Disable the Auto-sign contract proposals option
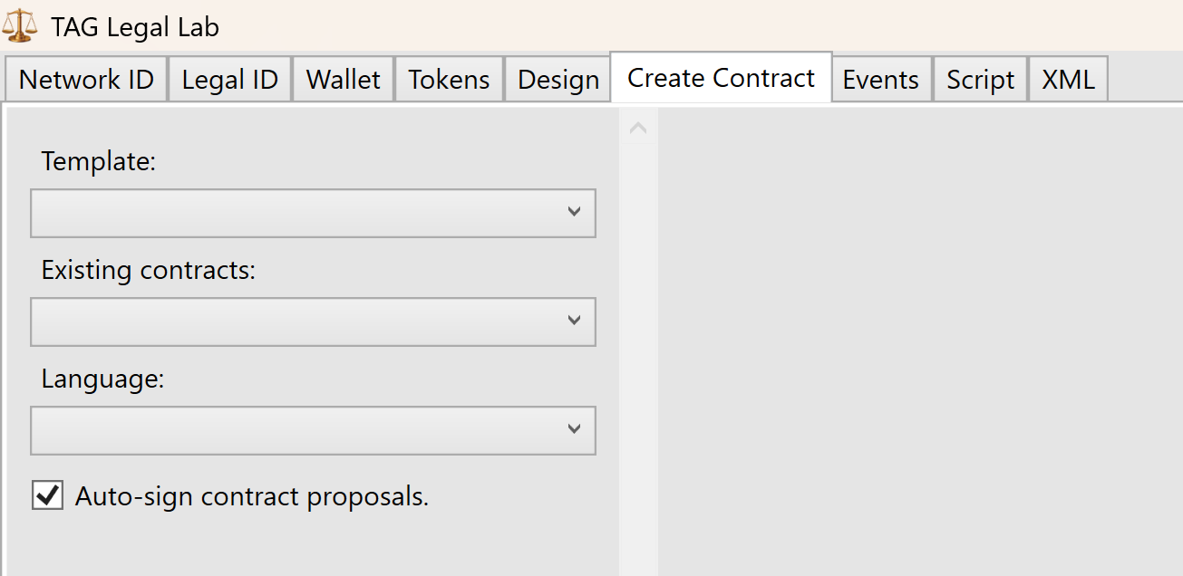The height and width of the screenshot is (576, 1183). pyautogui.click(x=47, y=494)
